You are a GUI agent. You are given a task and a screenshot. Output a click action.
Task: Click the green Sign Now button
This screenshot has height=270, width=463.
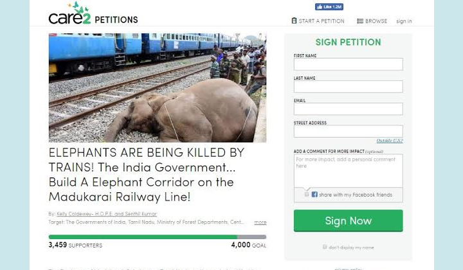point(348,221)
